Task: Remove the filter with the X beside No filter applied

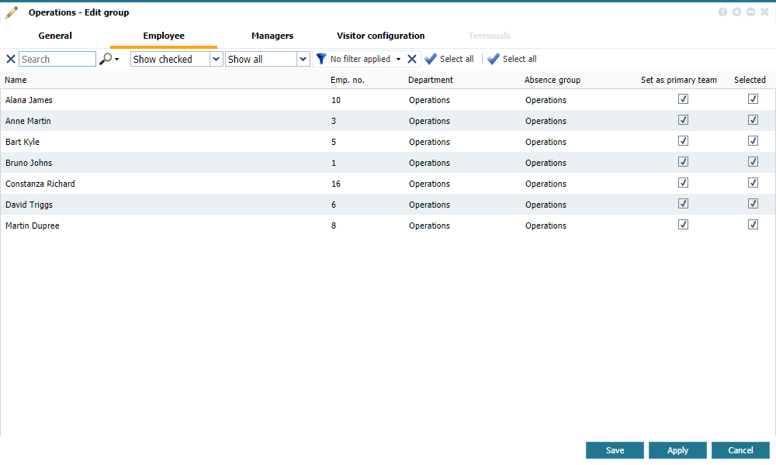Action: click(413, 59)
